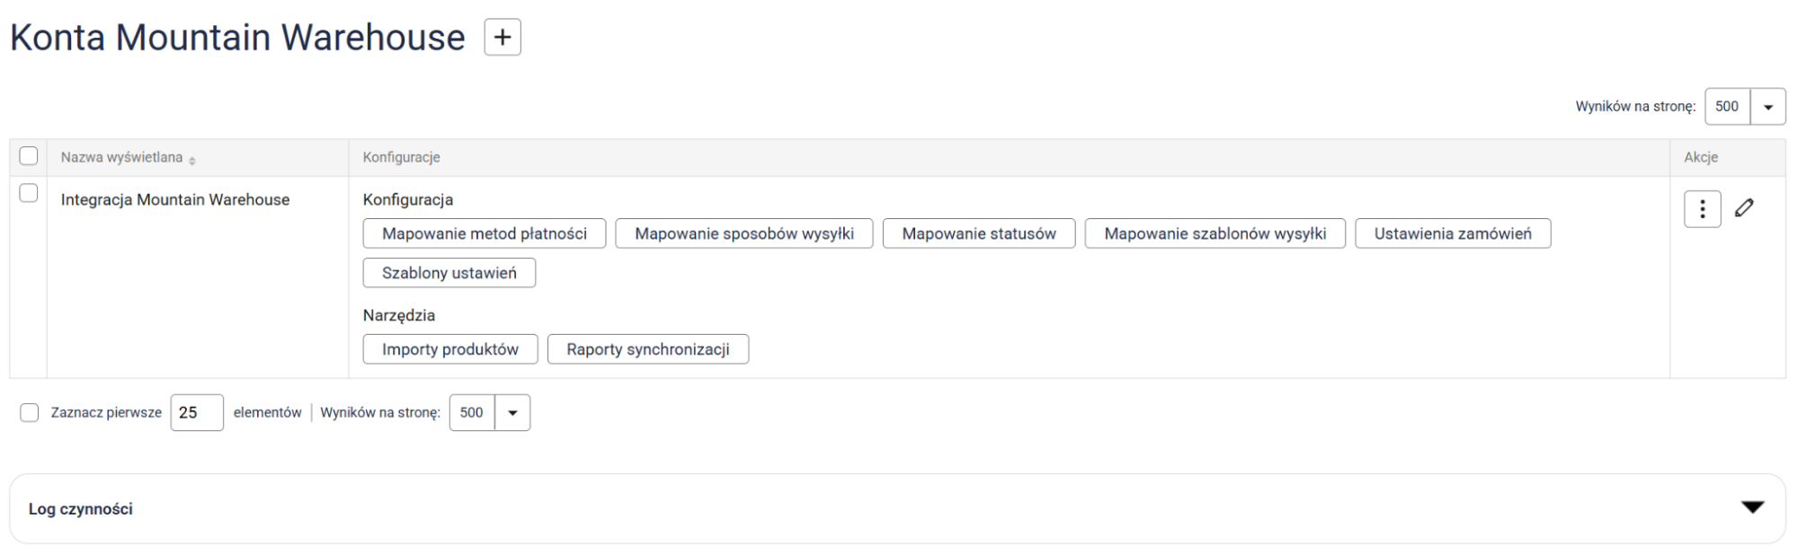
Task: Enable the Zaznacz pierwsze checkbox
Action: [x=30, y=413]
